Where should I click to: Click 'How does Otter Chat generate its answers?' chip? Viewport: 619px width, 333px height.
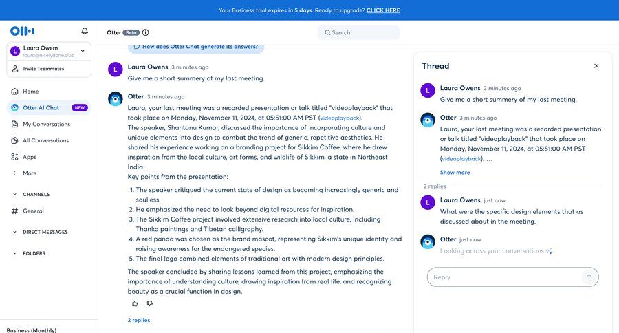coord(196,47)
